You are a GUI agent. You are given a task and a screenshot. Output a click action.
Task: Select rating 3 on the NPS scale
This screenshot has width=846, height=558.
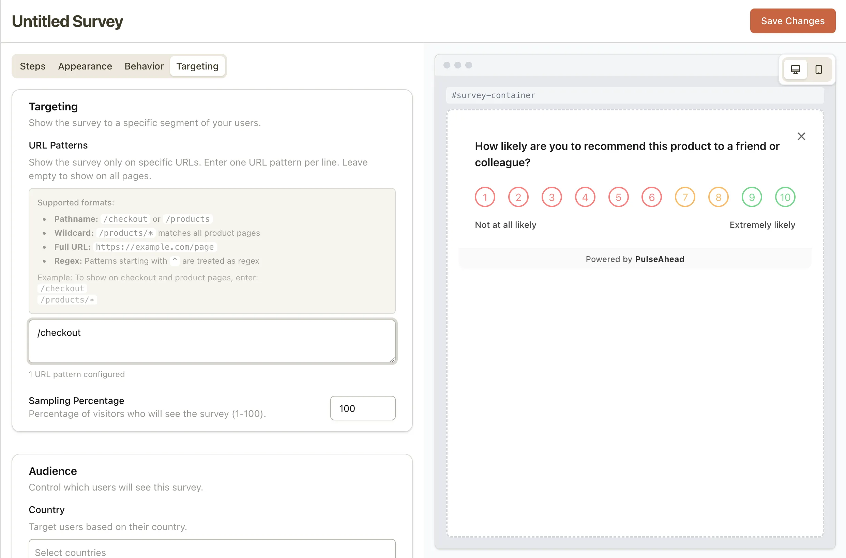552,197
